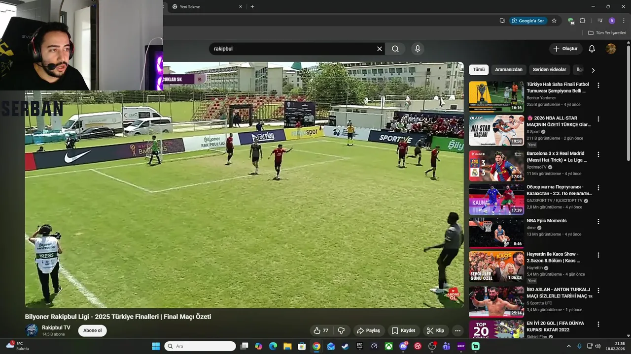
Task: Open the Tüm Yer İşaretleri bookmarks folder
Action: 607,33
